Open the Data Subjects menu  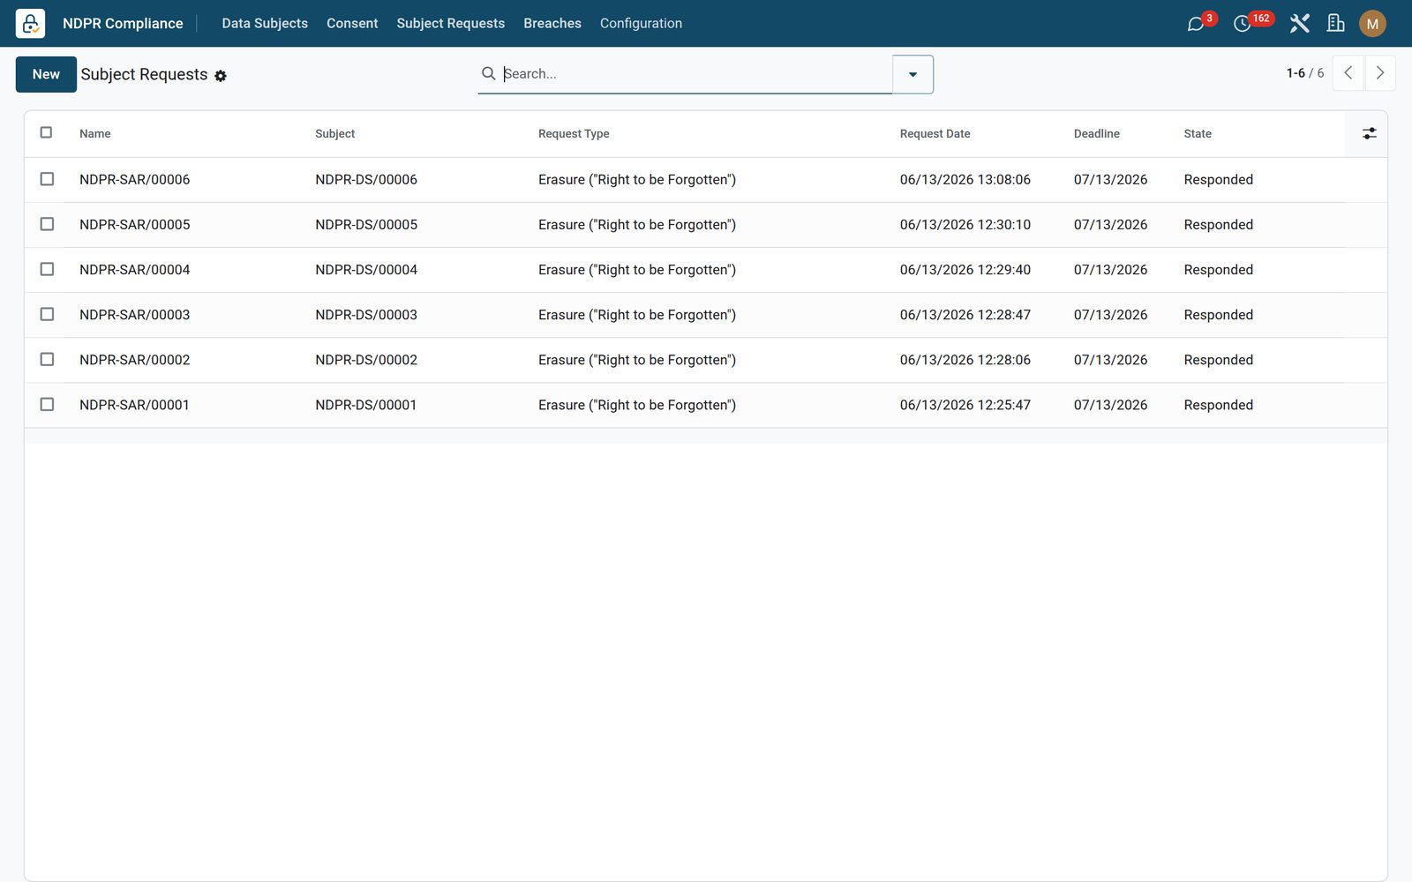coord(265,23)
